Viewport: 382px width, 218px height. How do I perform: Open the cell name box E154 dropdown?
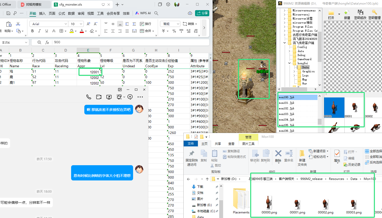point(26,42)
